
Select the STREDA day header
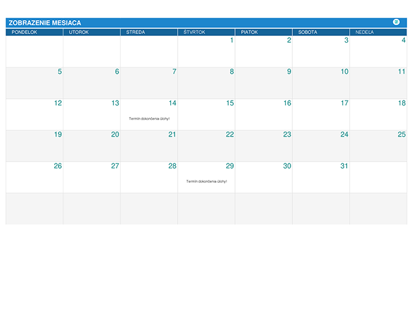coord(136,32)
